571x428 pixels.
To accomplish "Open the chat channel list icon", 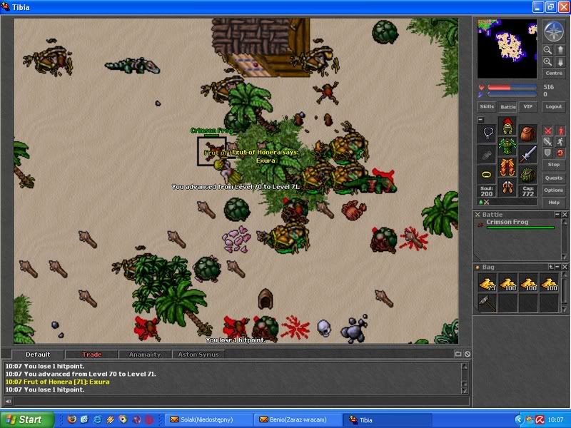I will click(458, 354).
